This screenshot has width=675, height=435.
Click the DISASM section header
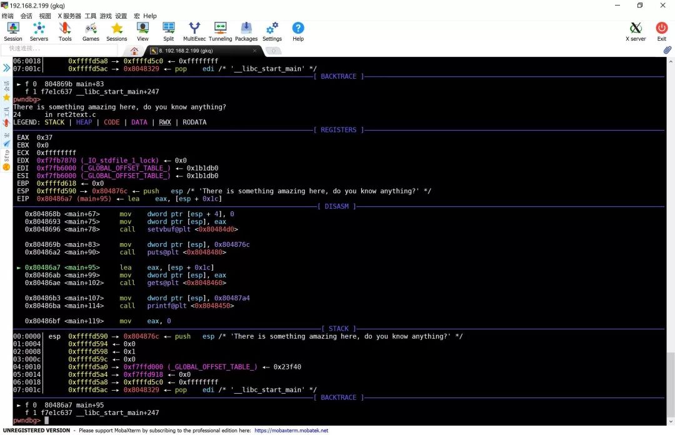point(337,206)
